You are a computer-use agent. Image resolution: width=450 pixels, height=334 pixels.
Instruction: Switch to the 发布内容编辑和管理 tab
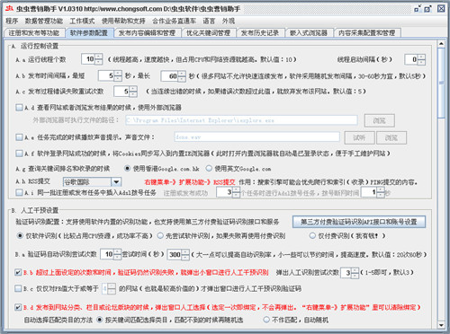pyautogui.click(x=147, y=32)
